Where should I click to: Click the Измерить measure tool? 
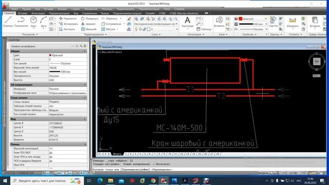(x=293, y=22)
